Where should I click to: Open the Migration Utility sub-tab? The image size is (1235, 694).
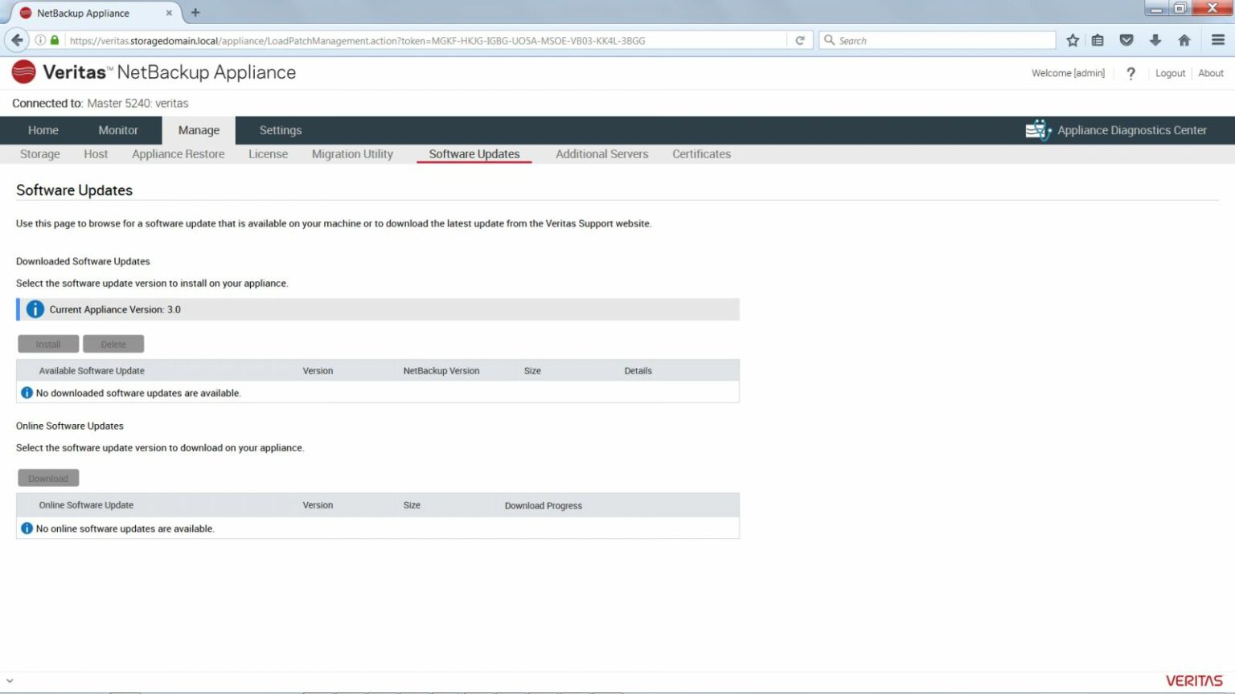(352, 154)
